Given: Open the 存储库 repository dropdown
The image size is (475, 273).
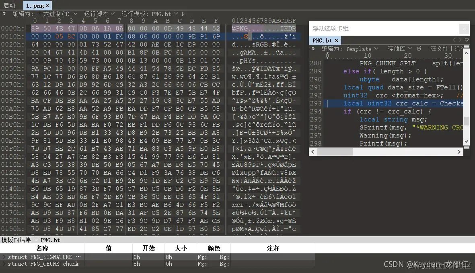Looking at the screenshot, I should (x=399, y=49).
